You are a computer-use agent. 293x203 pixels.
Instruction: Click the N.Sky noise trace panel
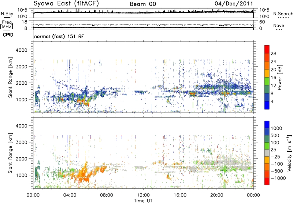[143, 13]
